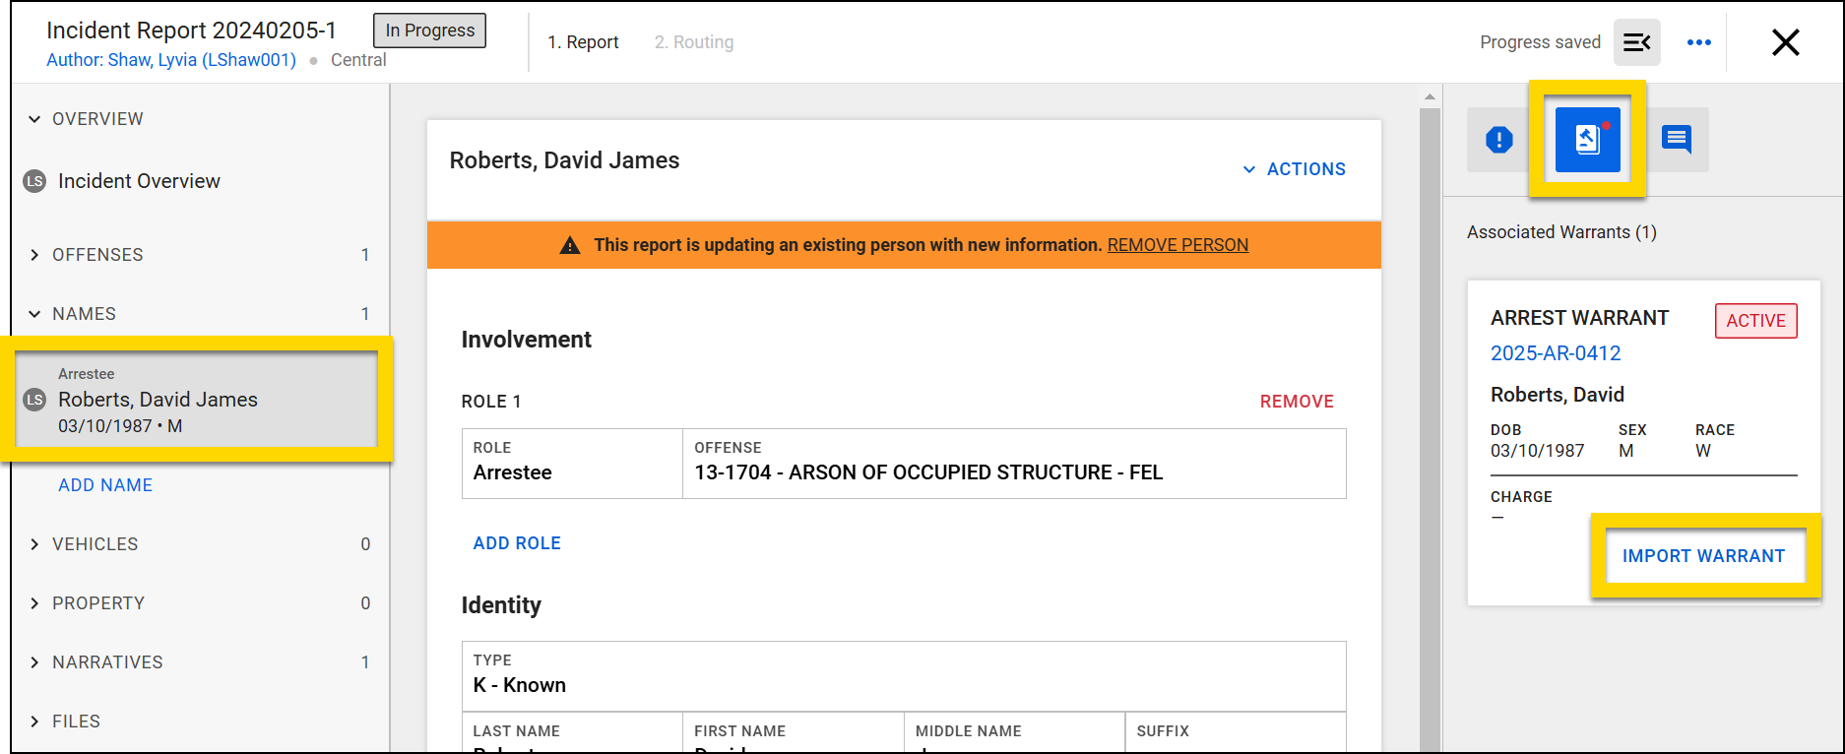Click IMPORT WARRANT button

1703,556
